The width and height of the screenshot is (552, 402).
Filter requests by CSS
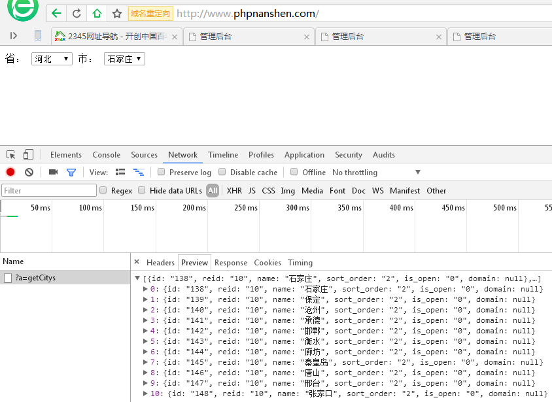268,191
